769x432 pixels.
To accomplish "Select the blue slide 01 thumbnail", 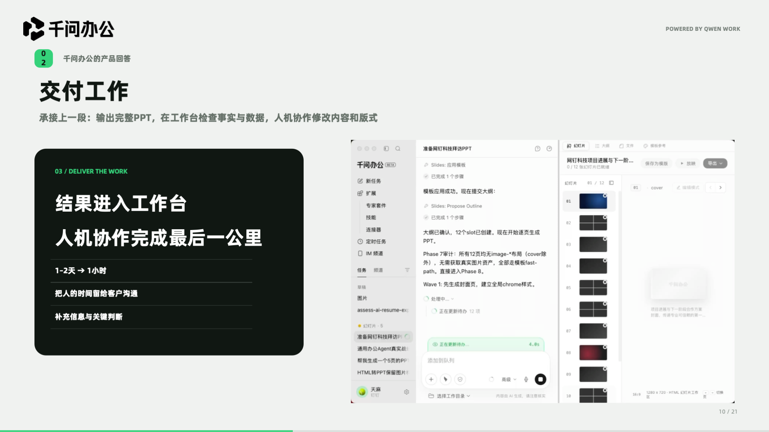I will [593, 201].
